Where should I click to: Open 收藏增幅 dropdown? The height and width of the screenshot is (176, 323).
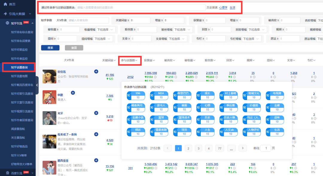(105, 30)
